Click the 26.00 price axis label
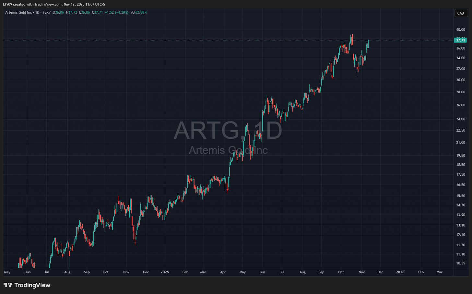 pyautogui.click(x=460, y=105)
